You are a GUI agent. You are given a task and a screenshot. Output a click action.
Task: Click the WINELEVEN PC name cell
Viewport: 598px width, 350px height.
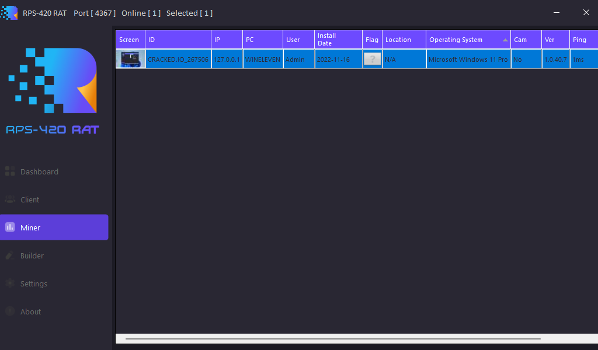tap(263, 60)
